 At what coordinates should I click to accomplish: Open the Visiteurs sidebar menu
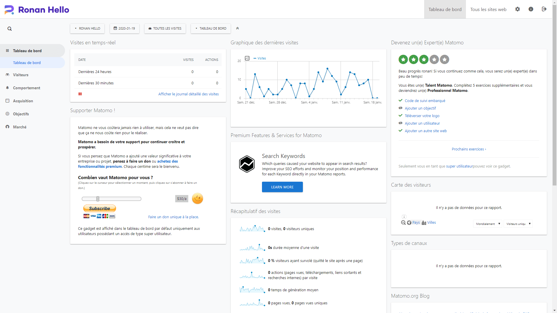coord(21,75)
